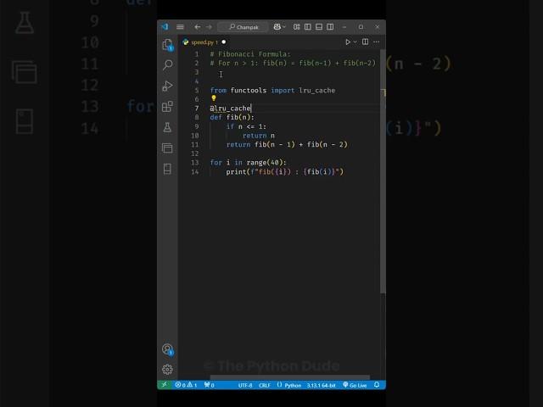Open Run and Debug view
This screenshot has width=543, height=407.
tap(168, 86)
